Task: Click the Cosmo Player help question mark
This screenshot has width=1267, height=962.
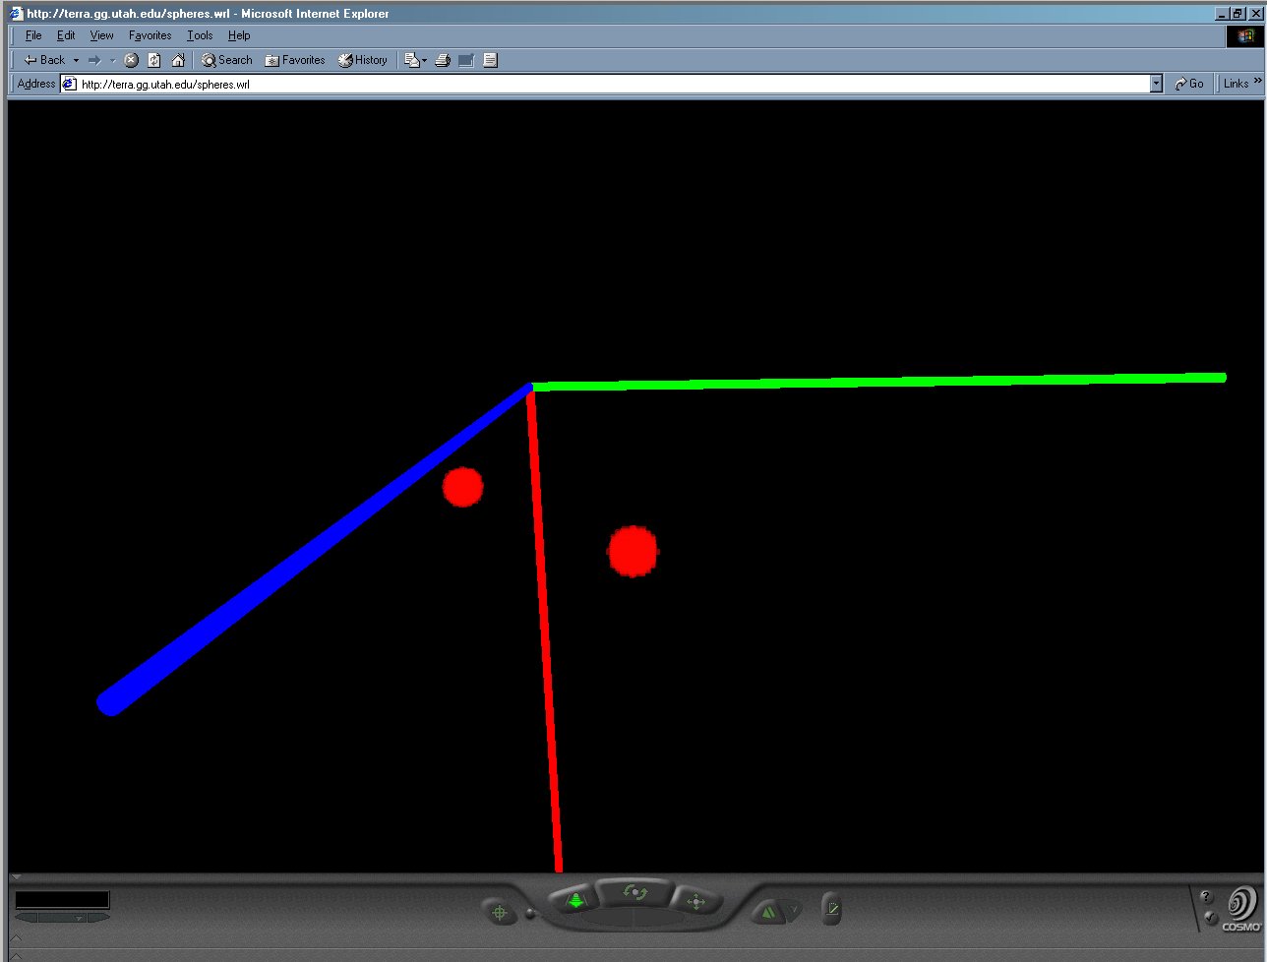Action: pos(1207,897)
